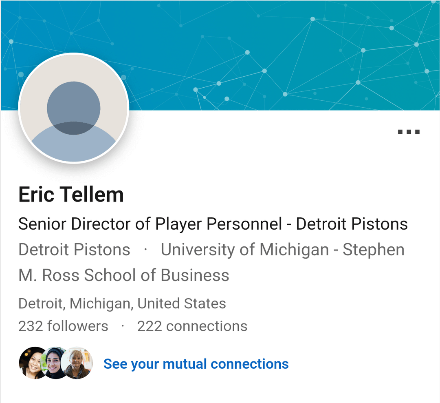This screenshot has height=403, width=440.
Task: Click the dot separator between company and school
Action: click(145, 250)
